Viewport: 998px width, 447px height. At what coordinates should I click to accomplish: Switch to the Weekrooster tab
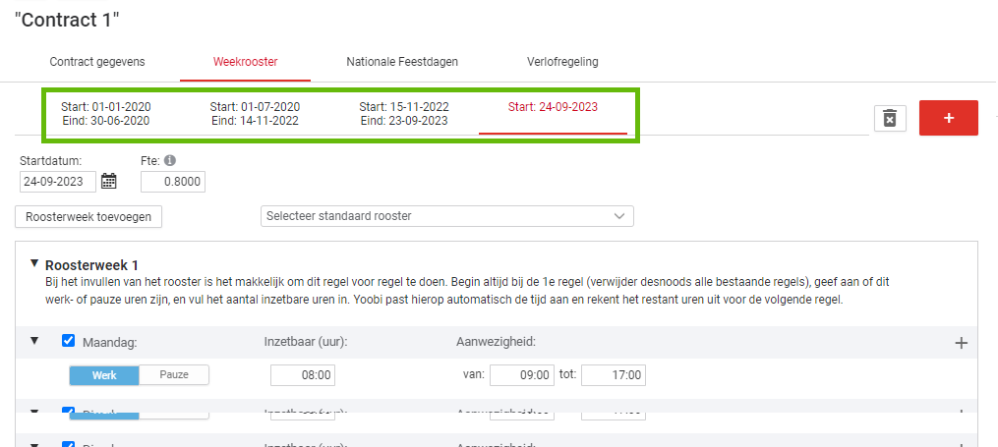[x=245, y=62]
